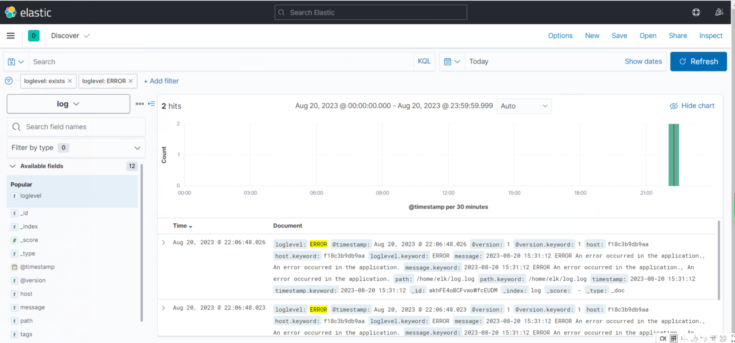The height and width of the screenshot is (343, 735).
Task: Click in the KQL Search query bar
Action: point(221,62)
